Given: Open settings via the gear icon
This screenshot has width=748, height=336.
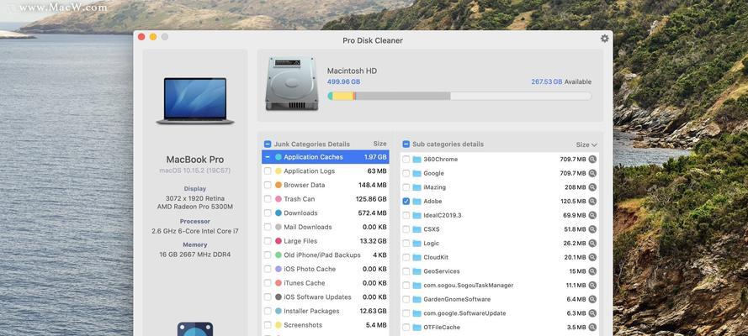Looking at the screenshot, I should [604, 39].
